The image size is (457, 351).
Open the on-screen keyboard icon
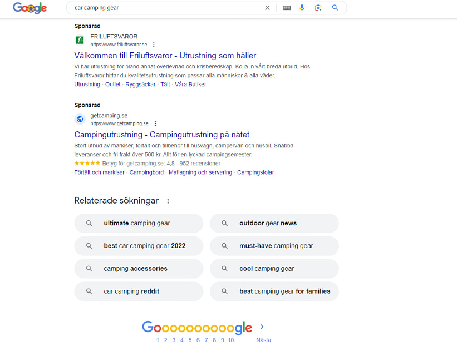click(x=287, y=8)
